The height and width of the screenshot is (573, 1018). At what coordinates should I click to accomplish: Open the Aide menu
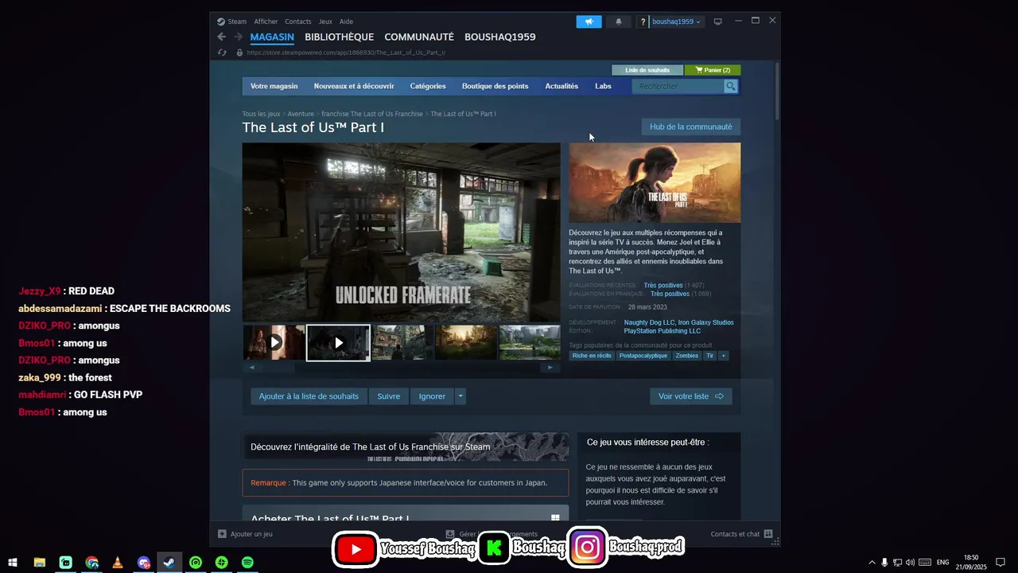click(346, 21)
